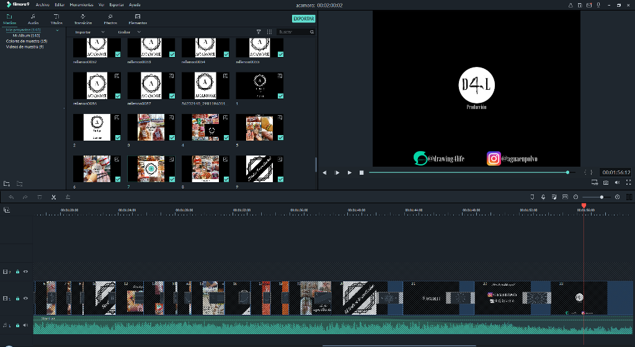Click the account user icon in title bar
Image resolution: width=635 pixels, height=347 pixels.
(x=571, y=5)
